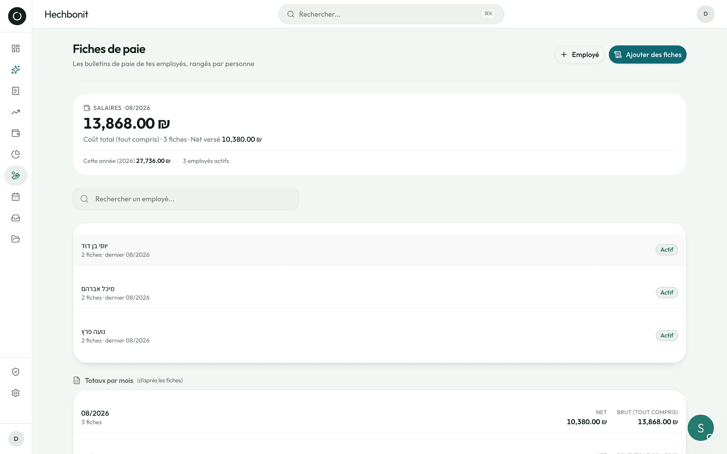Click the 3 employés actifs text
Screen dimensions: 727x454
(206, 161)
